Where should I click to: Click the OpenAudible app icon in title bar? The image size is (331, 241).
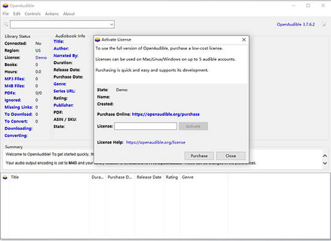pos(5,5)
